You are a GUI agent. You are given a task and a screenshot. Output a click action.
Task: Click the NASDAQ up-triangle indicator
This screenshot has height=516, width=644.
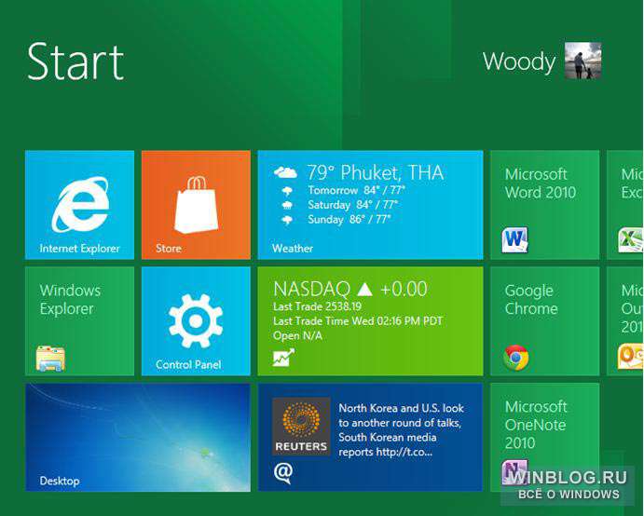pos(364,290)
